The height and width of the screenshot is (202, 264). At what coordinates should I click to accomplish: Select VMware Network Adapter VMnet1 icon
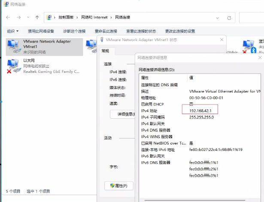point(14,46)
